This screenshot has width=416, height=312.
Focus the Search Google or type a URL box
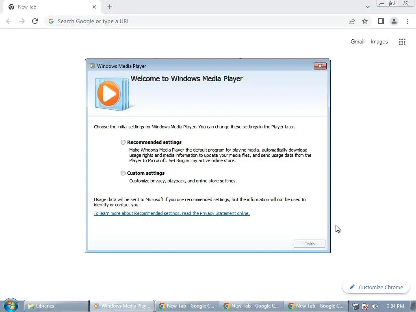point(196,21)
